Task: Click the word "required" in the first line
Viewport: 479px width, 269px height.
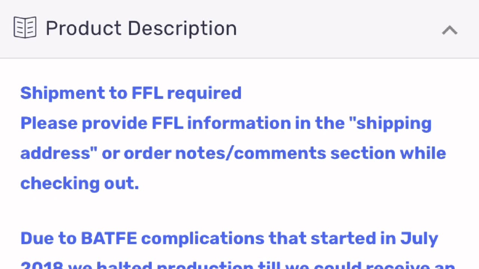Action: point(204,94)
